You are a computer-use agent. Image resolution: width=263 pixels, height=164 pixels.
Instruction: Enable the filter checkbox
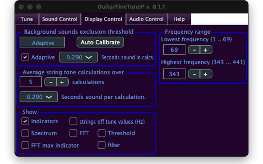click(101, 145)
